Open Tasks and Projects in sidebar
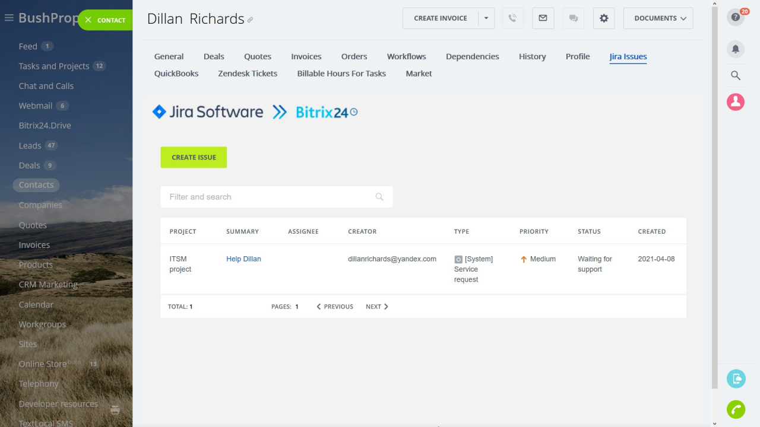 (x=54, y=66)
